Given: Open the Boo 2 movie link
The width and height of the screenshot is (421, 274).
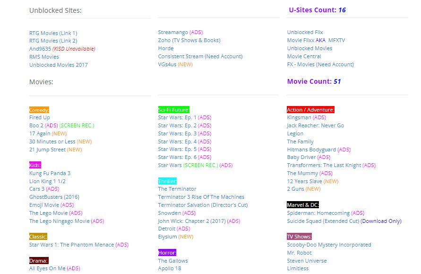Looking at the screenshot, I should tap(36, 125).
